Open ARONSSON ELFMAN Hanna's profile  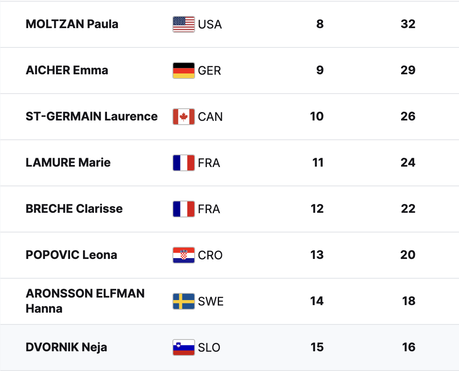point(85,301)
